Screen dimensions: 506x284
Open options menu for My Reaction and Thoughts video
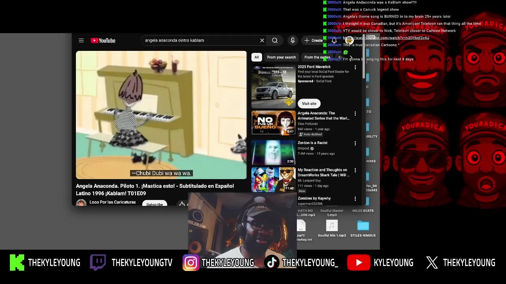355,170
